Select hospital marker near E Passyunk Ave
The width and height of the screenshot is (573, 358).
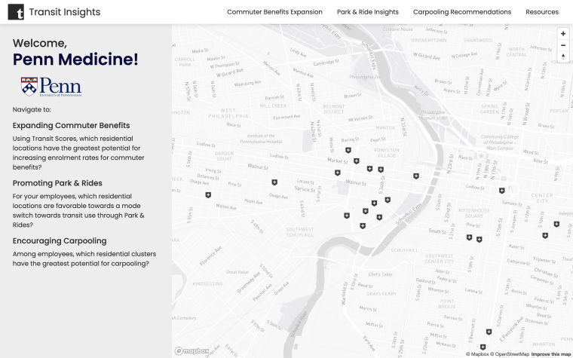(489, 332)
